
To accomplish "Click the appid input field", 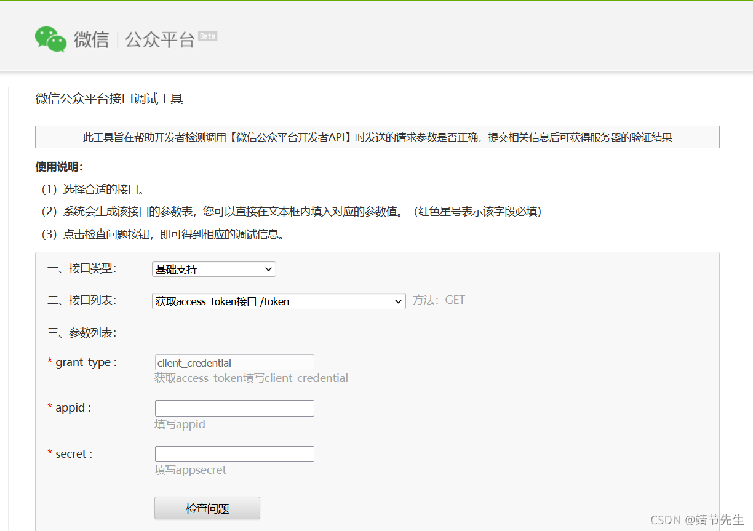I will 234,409.
